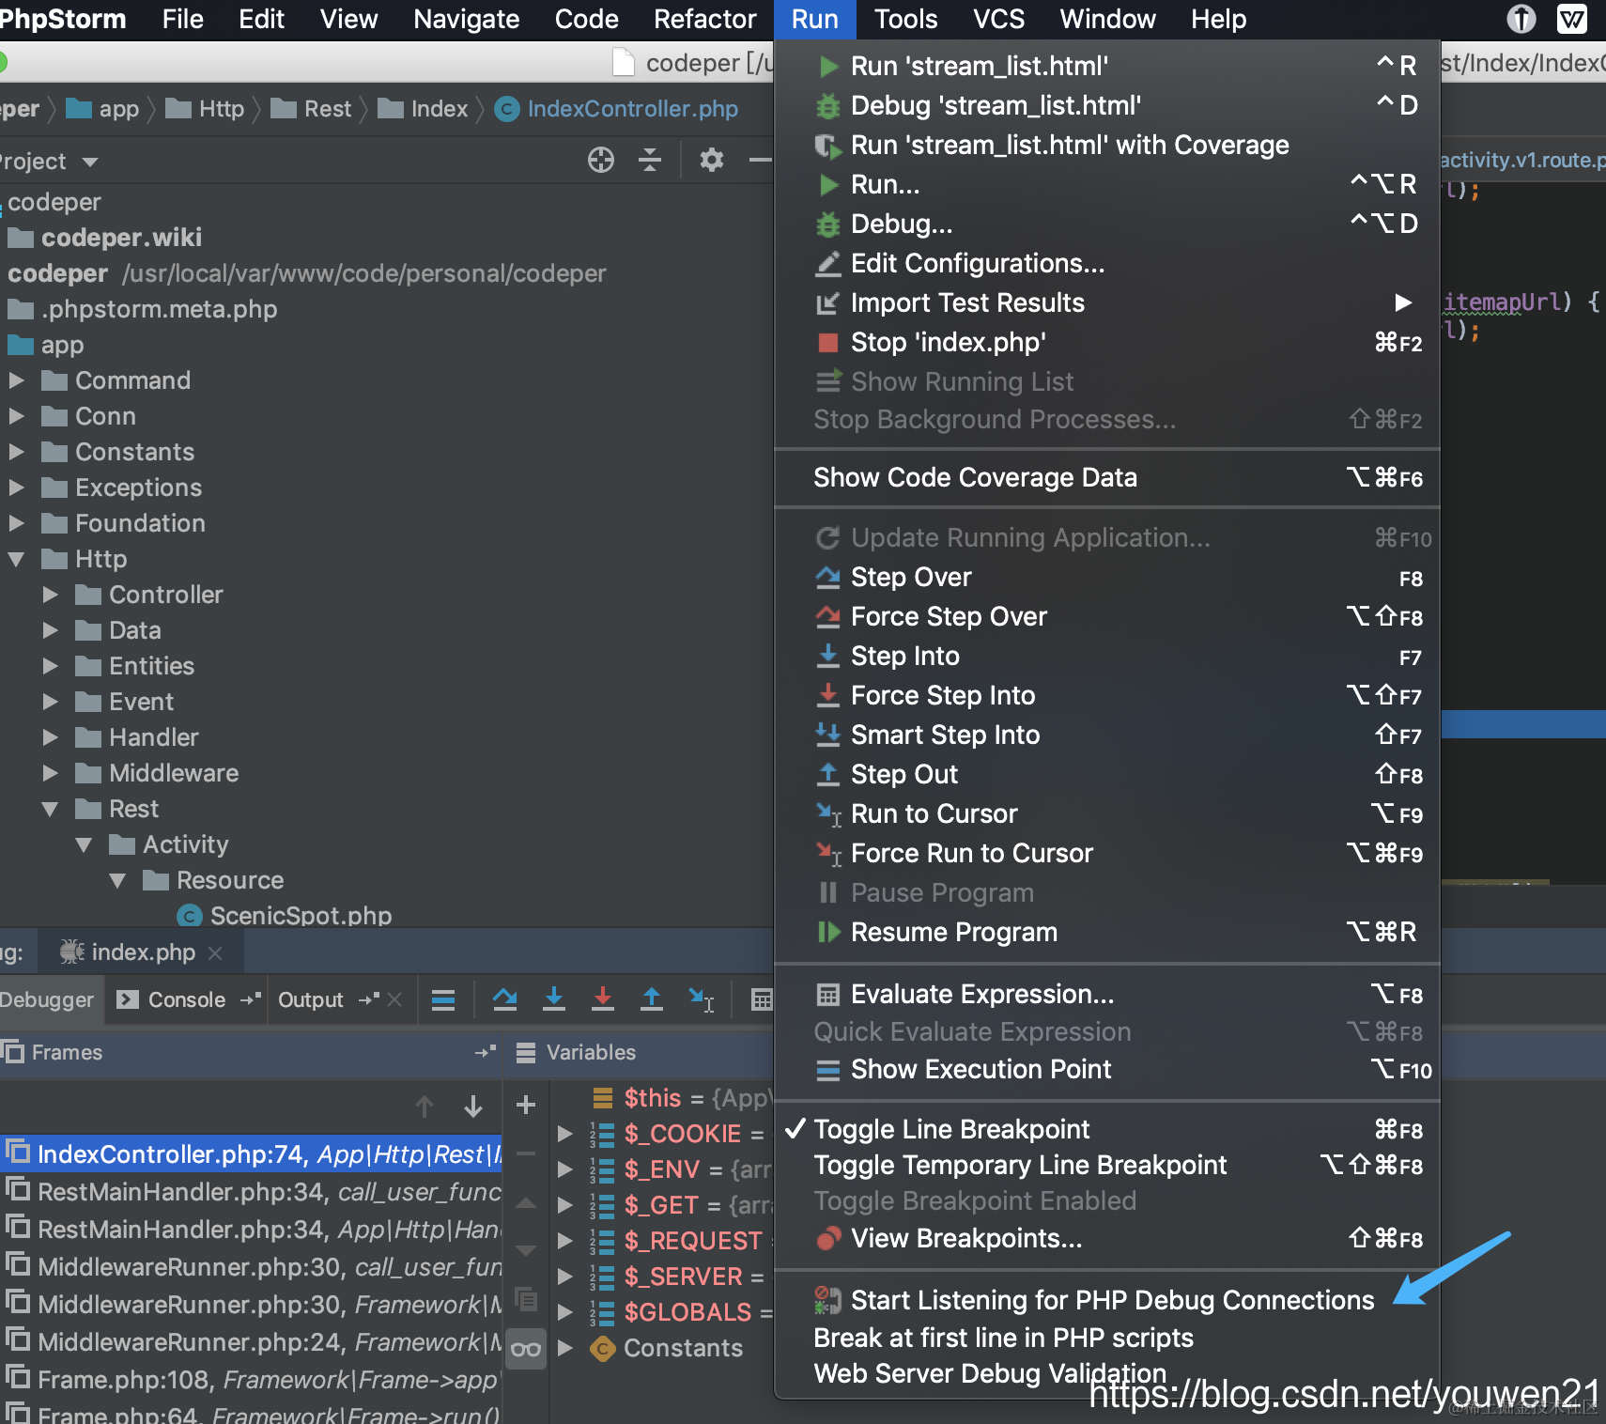The height and width of the screenshot is (1424, 1606).
Task: Open the Project view dropdown
Action: pyautogui.click(x=90, y=162)
